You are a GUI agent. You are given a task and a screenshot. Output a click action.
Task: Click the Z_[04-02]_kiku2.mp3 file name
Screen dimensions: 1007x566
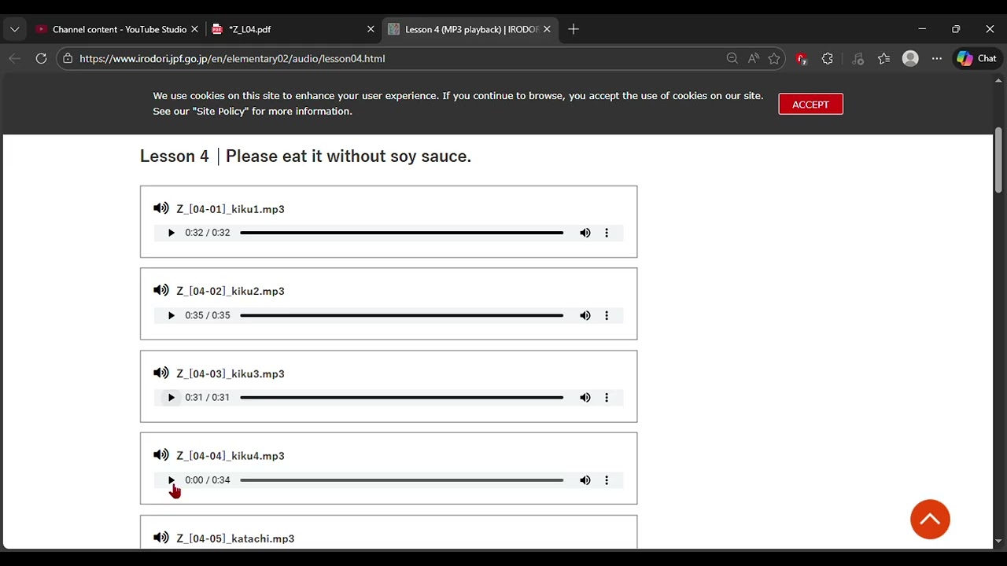[231, 291]
